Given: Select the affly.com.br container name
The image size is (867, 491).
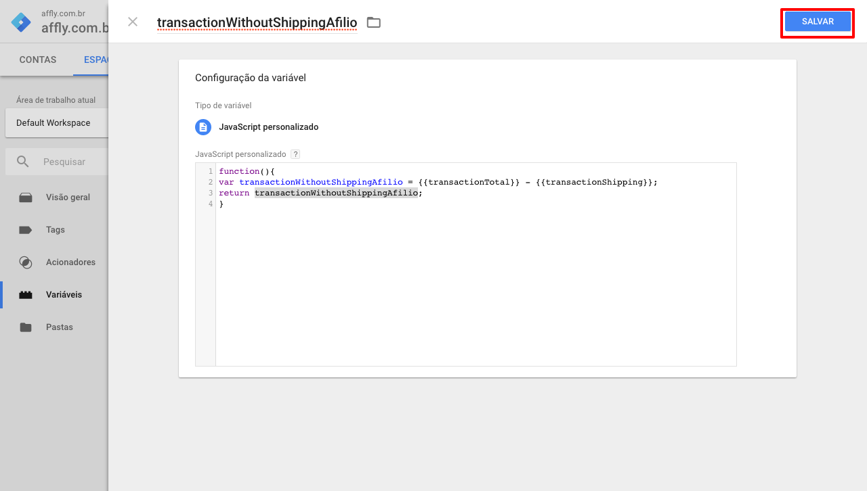Looking at the screenshot, I should 75,28.
